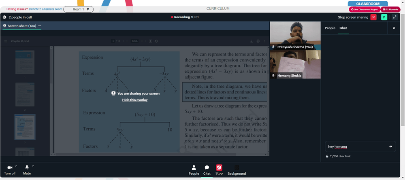
Task: Select PDF page 3 thumbnail
Action: click(25, 127)
